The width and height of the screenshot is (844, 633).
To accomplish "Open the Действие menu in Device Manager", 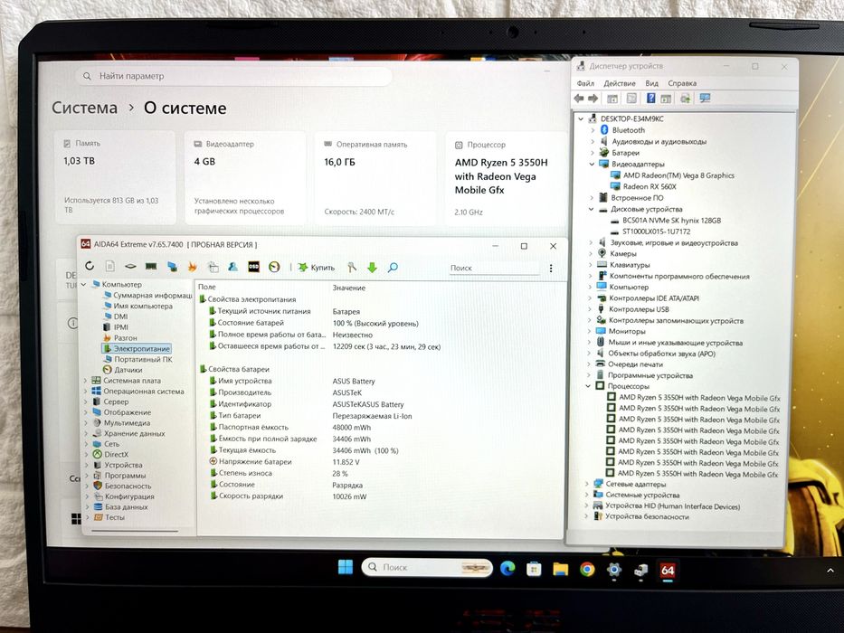I will (619, 83).
